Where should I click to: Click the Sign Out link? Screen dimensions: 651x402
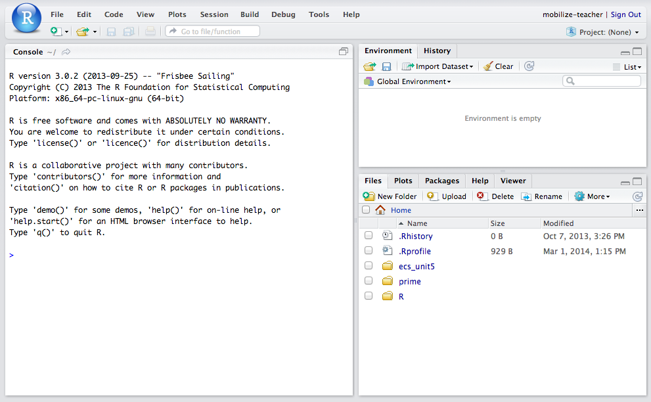tap(625, 14)
